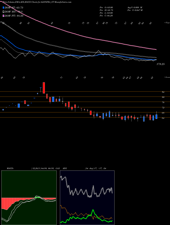170x225 pixels.
Task: Click the blue DOW ST legend swatch
Action: [x=3, y=7]
